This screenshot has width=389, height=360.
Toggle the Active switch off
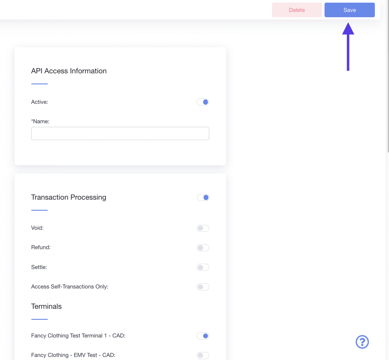(203, 102)
